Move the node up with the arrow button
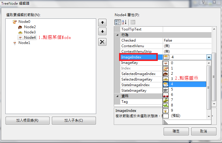 [x=102, y=23]
